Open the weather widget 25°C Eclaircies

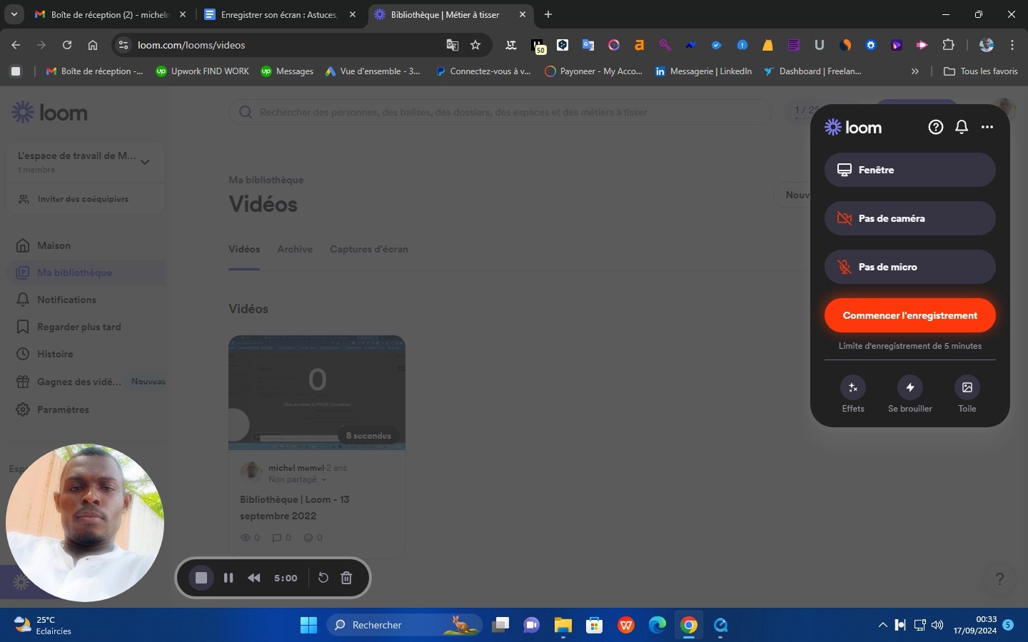click(44, 625)
